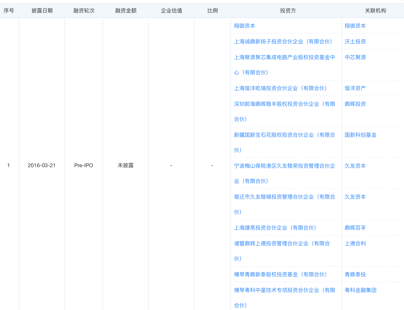This screenshot has width=404, height=310.
Task: Open 宿迁市久友稳锦投资管理 link
Action: 284,204
